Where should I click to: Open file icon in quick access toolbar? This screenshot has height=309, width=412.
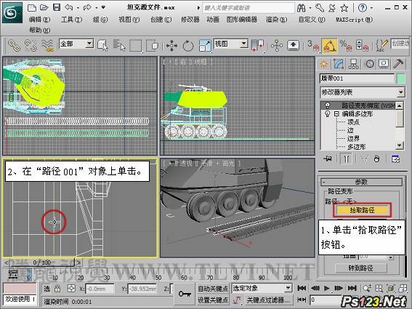(44, 7)
